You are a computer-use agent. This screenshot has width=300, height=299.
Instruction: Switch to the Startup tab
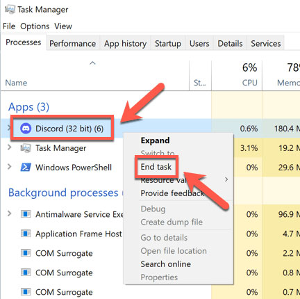[x=168, y=44]
